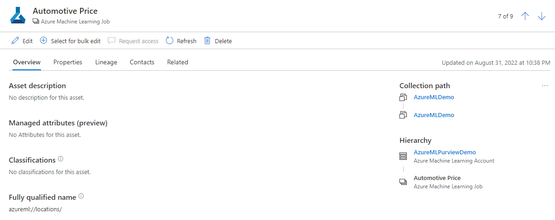Click the top AzureMLDemo collection icon

click(403, 97)
